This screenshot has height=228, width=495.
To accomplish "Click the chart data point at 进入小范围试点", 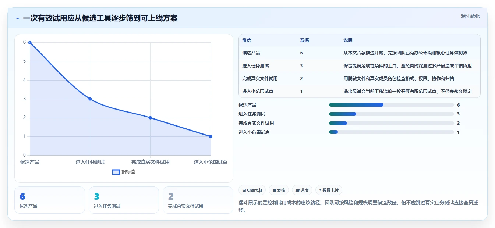I will [x=211, y=136].
